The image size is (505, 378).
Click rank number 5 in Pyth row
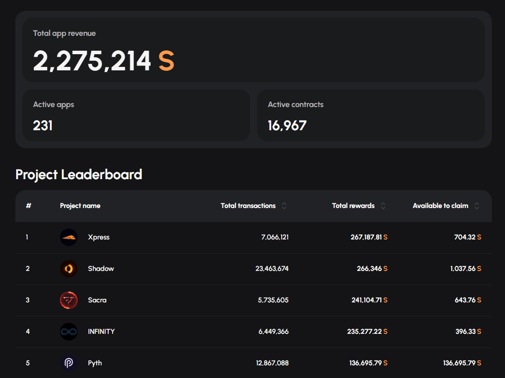(28, 363)
